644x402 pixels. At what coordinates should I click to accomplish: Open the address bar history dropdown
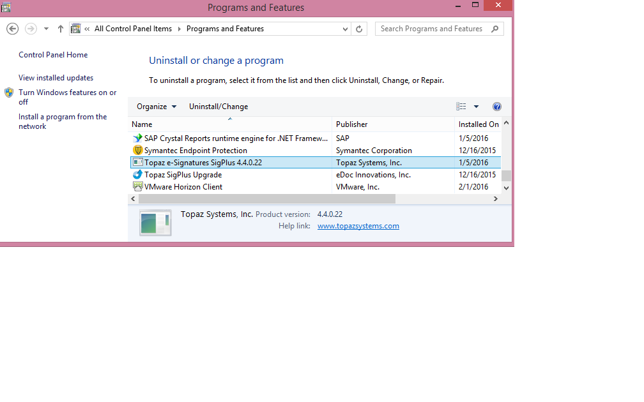(x=345, y=28)
